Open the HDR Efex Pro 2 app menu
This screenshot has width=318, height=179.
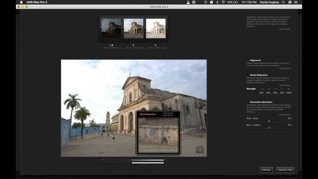tap(37, 2)
